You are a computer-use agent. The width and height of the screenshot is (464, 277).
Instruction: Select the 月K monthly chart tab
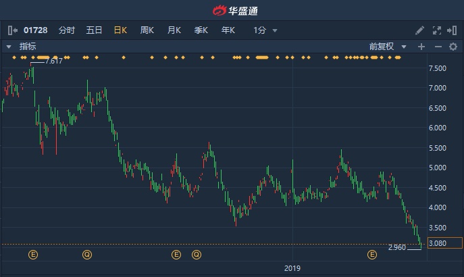174,30
